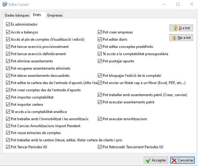The image size is (198, 166).
Task: Uncheck Pot crear empreses
Action: tap(100, 32)
